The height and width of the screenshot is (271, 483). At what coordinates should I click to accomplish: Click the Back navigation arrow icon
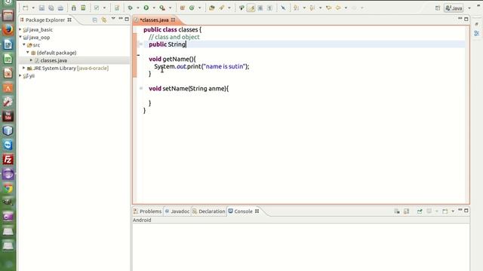pos(338,8)
